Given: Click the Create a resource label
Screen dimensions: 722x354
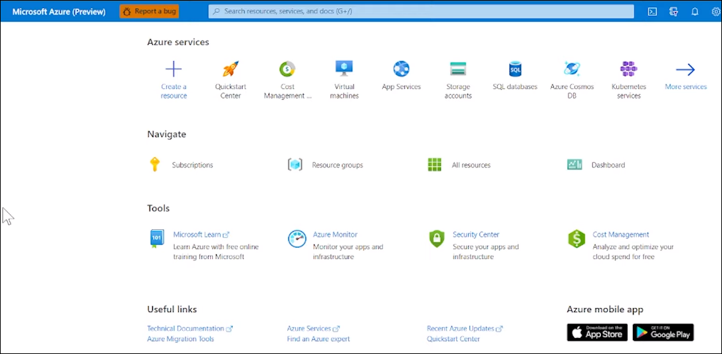Looking at the screenshot, I should (174, 91).
